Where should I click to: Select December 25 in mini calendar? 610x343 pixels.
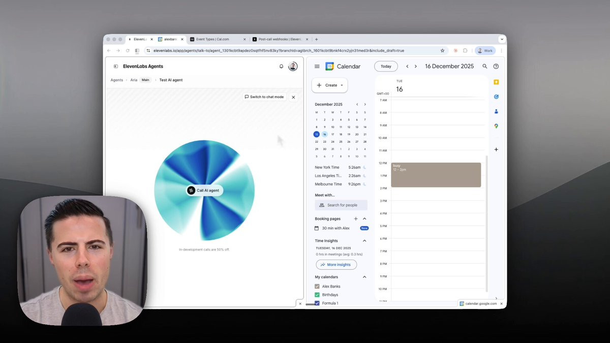[341, 142]
